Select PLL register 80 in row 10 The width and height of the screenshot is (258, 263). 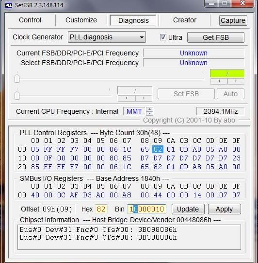(x=113, y=158)
